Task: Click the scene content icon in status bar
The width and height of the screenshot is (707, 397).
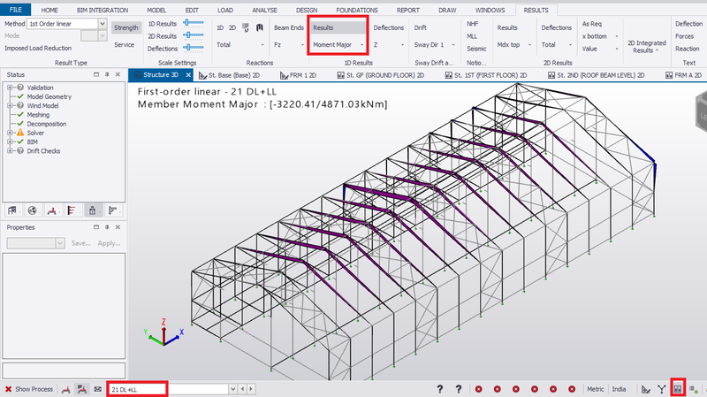Action: click(678, 388)
